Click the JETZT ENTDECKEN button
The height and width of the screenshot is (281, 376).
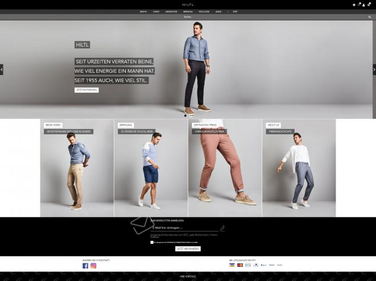87,90
